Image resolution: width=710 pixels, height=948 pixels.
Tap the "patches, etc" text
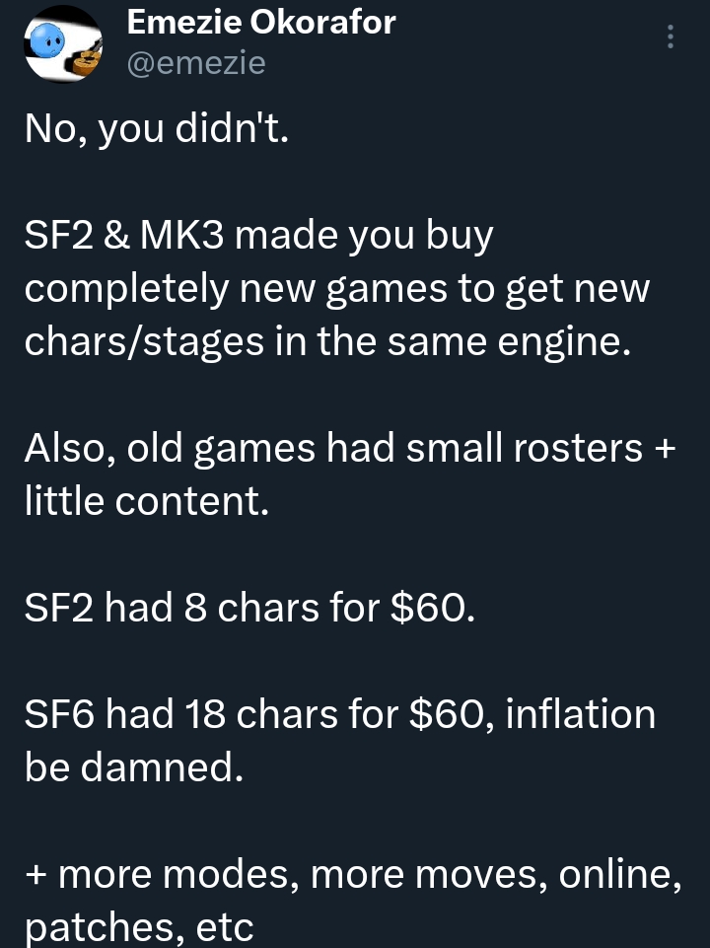point(139,927)
